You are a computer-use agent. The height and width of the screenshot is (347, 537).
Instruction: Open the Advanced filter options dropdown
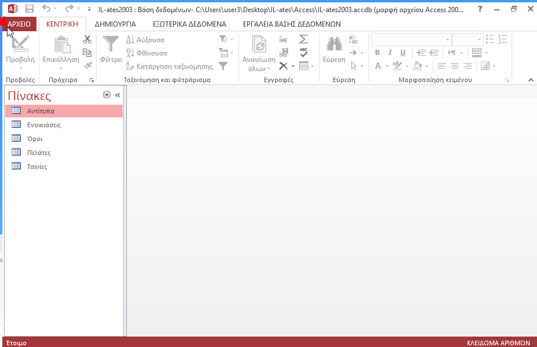[x=226, y=53]
